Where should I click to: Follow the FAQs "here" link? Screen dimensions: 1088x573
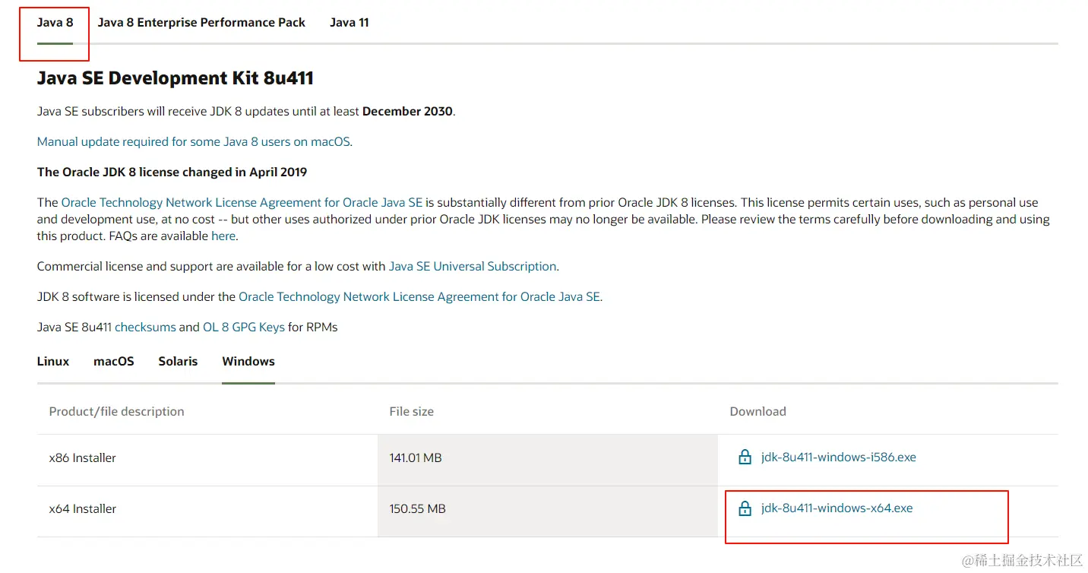223,236
